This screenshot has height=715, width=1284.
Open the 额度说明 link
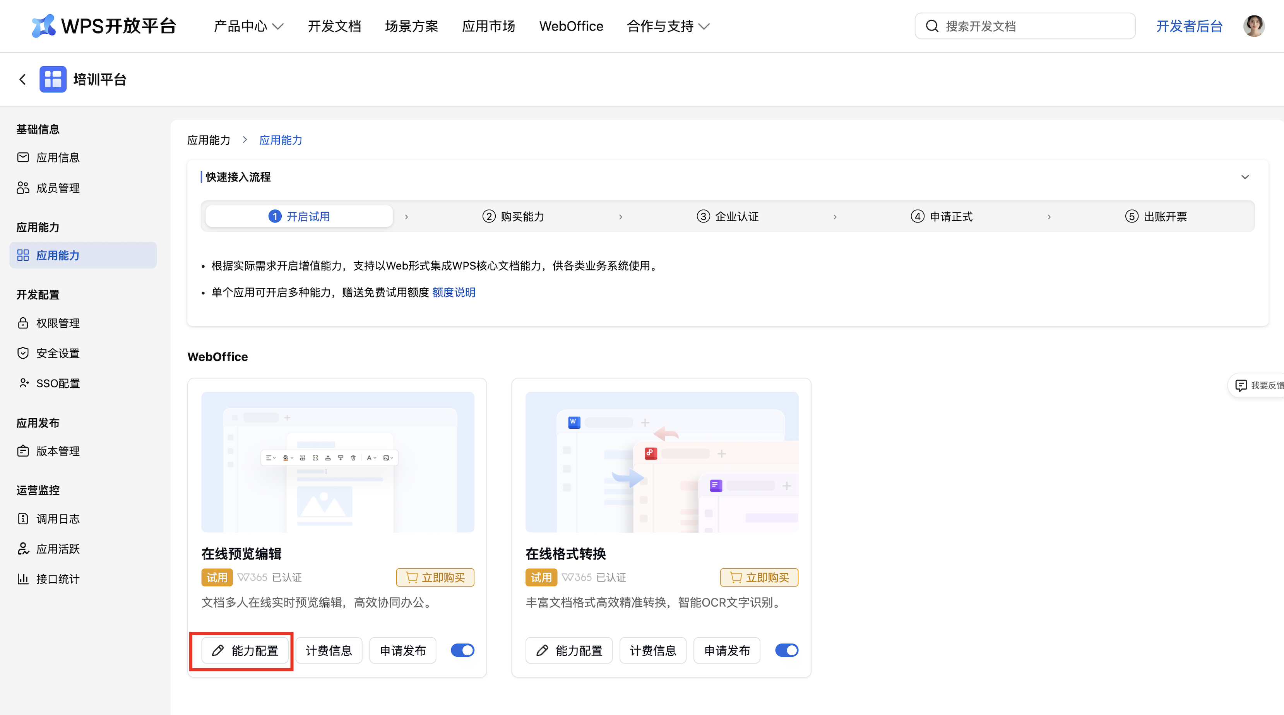pos(454,292)
